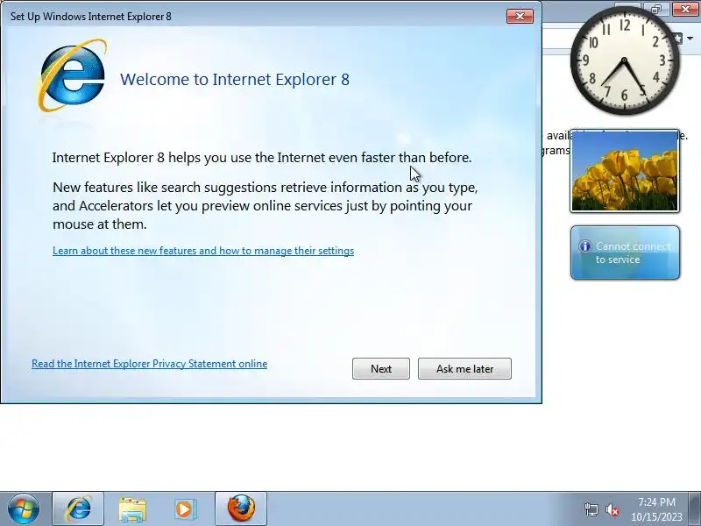Click the Show desktop strip beside the date
Screen dimensions: 701x526
pyautogui.click(x=695, y=509)
